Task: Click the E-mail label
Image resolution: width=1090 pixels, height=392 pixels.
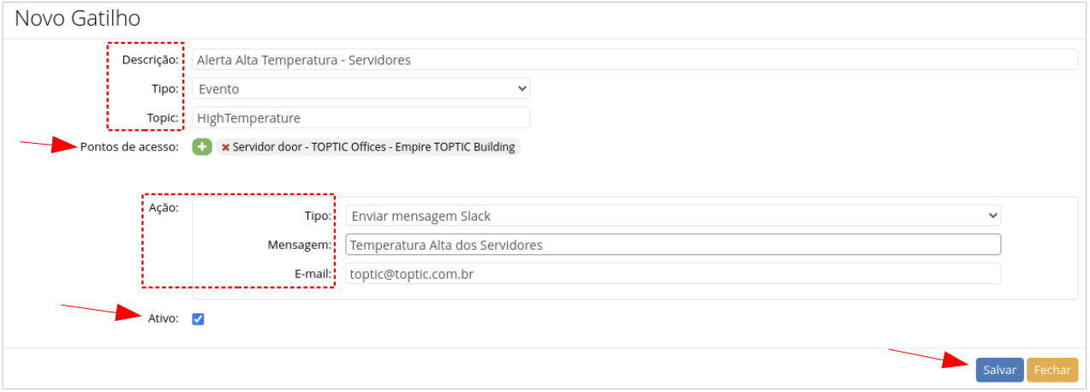Action: [x=311, y=275]
